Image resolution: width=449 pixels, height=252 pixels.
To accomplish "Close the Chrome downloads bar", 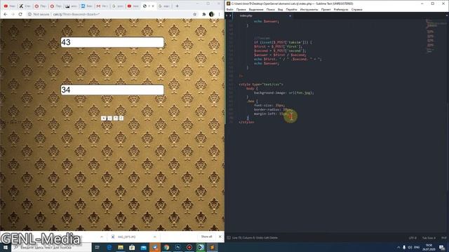I will 220,237.
